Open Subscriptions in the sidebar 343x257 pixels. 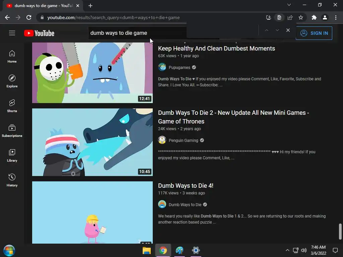(12, 131)
